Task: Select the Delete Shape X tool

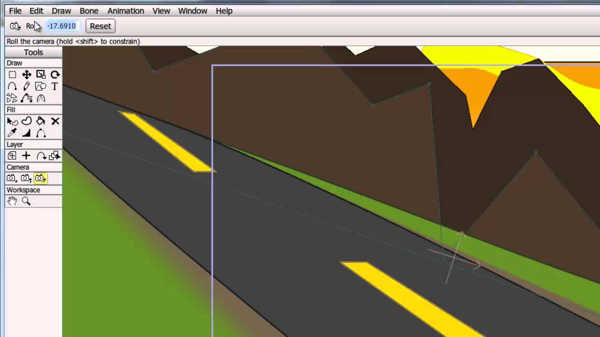Action: pyautogui.click(x=55, y=121)
